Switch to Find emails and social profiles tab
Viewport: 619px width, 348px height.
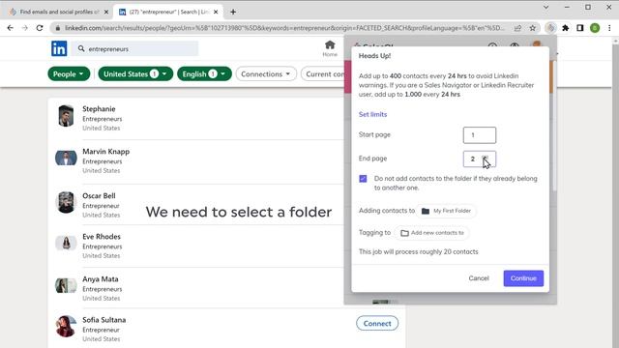[58, 12]
